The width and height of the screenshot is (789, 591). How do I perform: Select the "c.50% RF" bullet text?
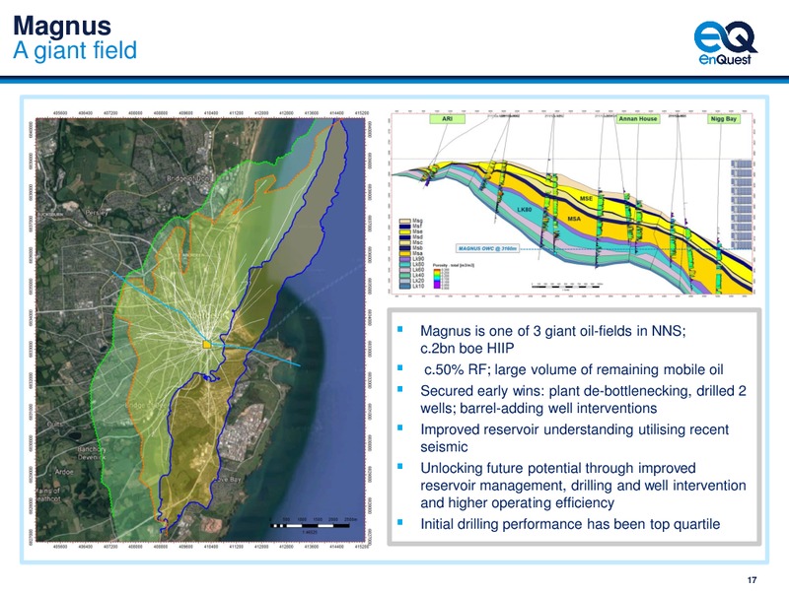click(574, 369)
